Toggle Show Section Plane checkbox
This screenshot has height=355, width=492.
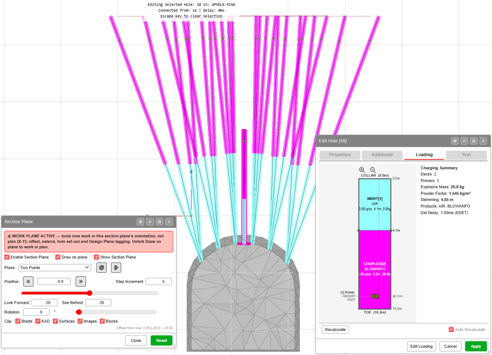(x=97, y=257)
